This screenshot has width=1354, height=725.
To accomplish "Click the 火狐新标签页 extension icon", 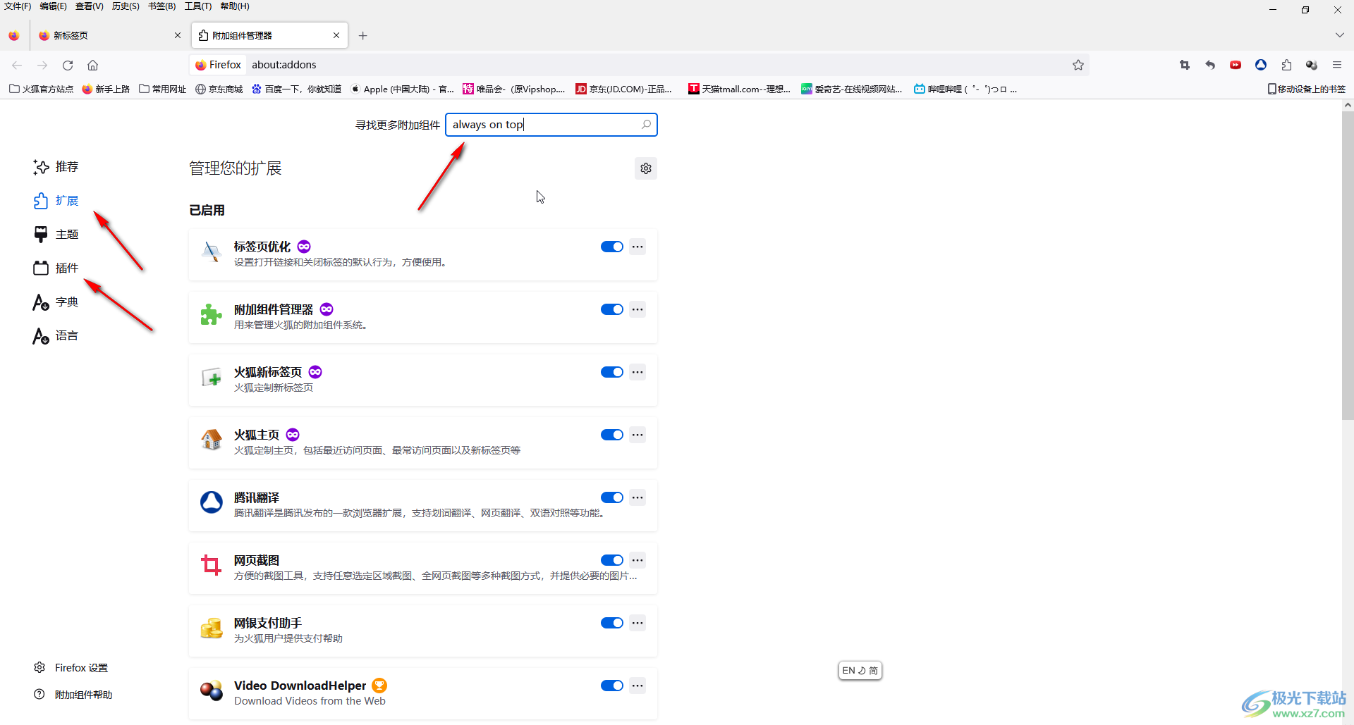I will pos(212,377).
